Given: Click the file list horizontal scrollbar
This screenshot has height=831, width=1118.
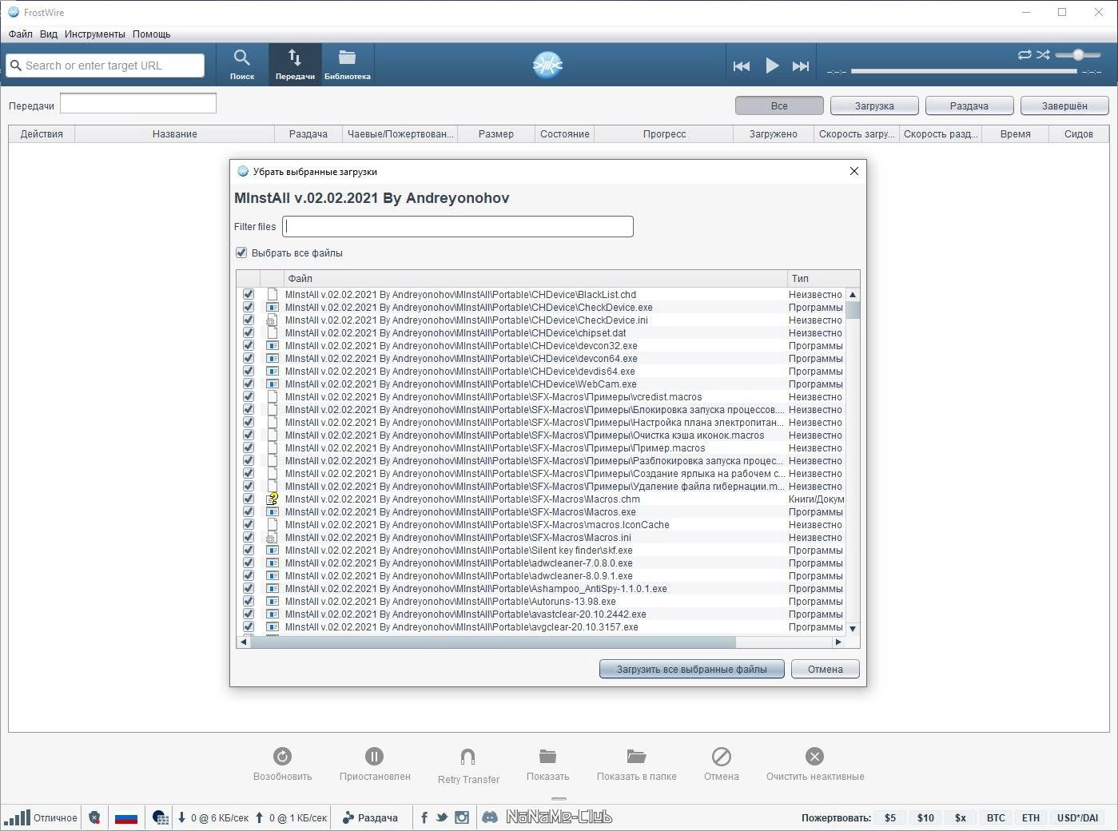Looking at the screenshot, I should point(493,642).
